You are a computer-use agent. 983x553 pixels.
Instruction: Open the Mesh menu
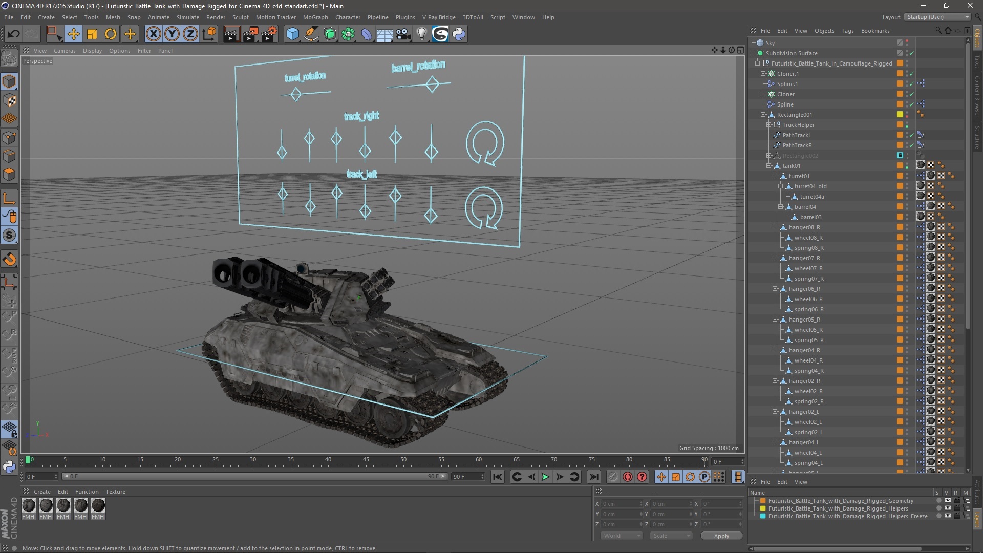pos(113,17)
